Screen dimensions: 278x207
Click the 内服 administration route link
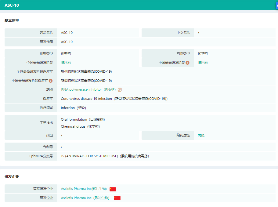coord(201,135)
